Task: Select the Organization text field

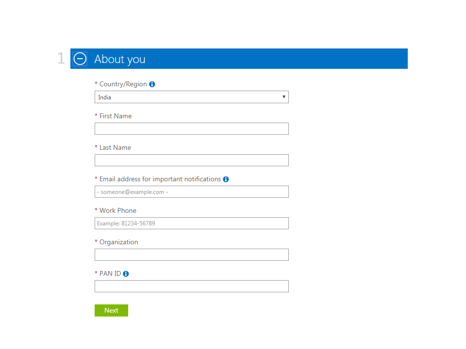Action: coord(191,254)
